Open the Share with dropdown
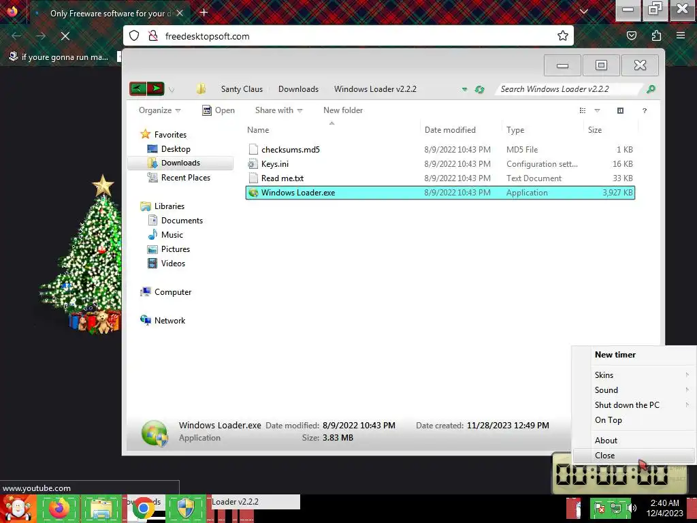Image resolution: width=697 pixels, height=523 pixels. [278, 110]
